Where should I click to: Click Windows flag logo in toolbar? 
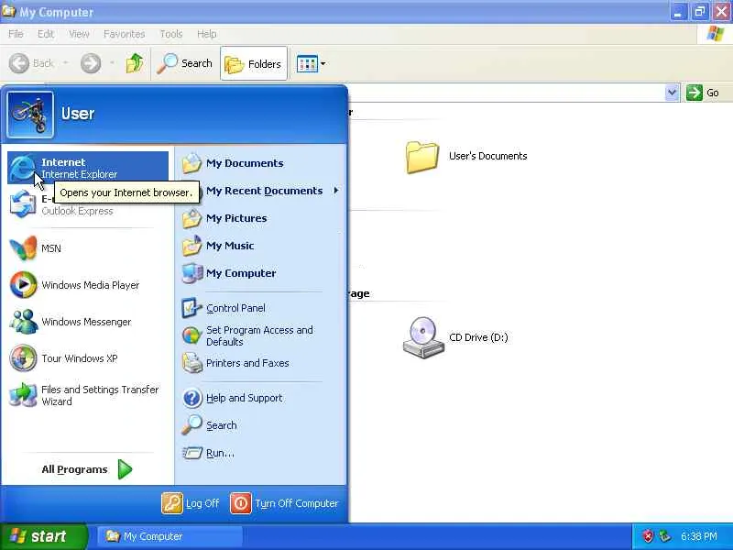715,34
